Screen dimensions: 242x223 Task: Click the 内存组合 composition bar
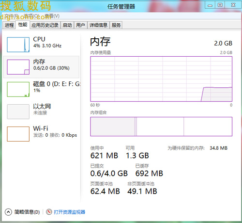tap(161, 127)
